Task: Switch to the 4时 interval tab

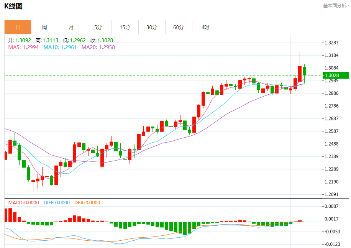Action: coord(205,27)
